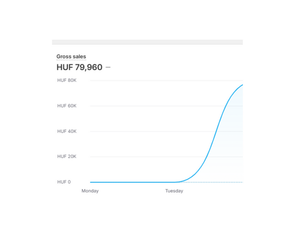
Task: Select Monday on the chart axis
Action: pos(90,191)
